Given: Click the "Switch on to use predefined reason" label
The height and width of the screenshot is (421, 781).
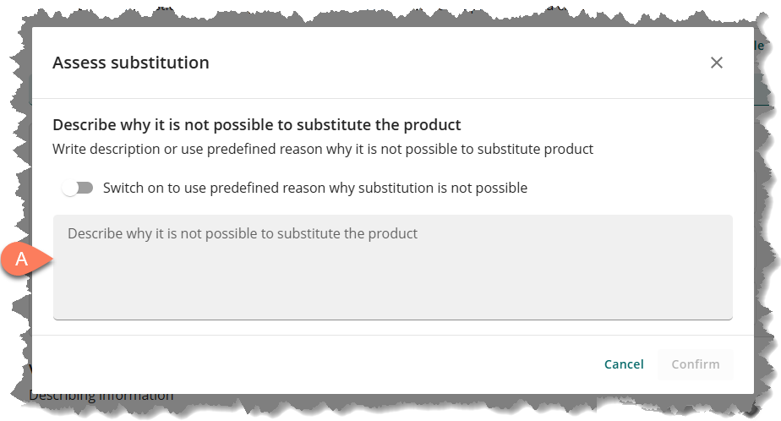Looking at the screenshot, I should coord(314,188).
